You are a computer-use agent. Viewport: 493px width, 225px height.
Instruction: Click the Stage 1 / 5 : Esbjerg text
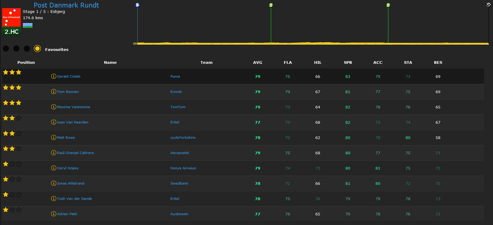click(44, 11)
